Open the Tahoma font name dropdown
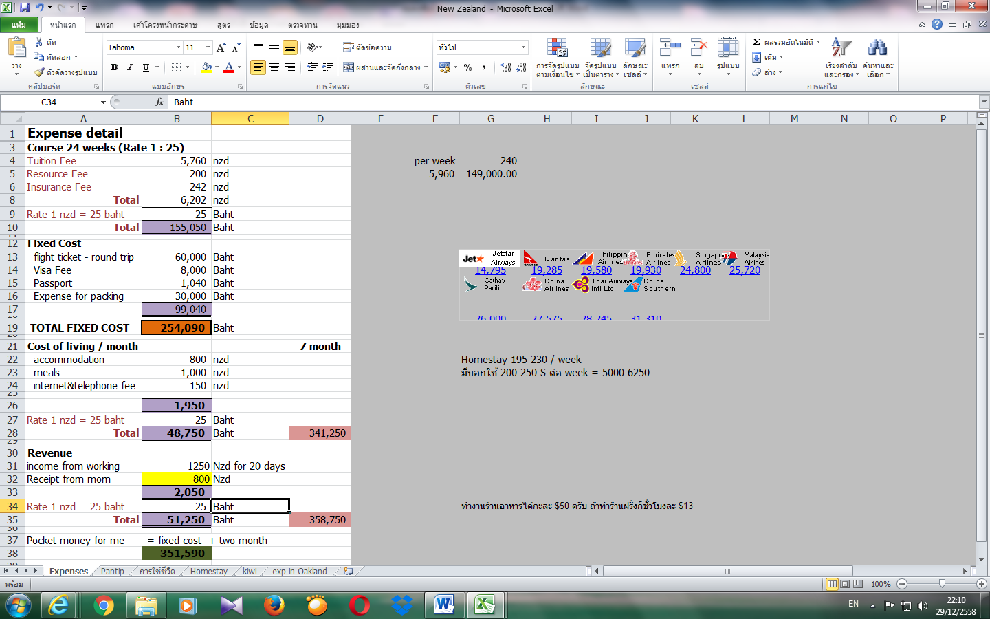This screenshot has height=619, width=990. [178, 47]
